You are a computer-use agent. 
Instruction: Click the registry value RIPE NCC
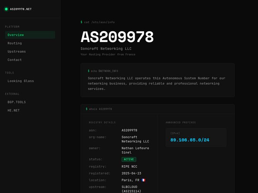click(x=129, y=166)
